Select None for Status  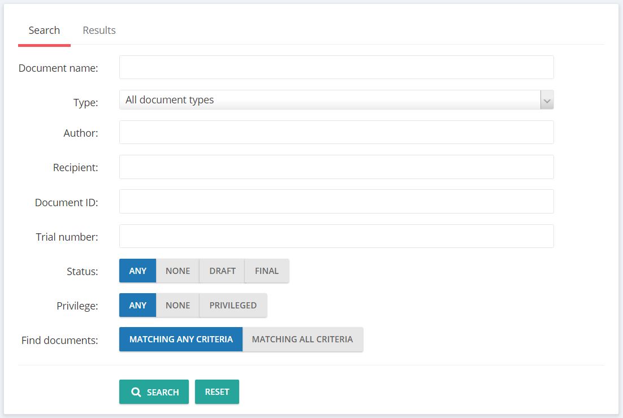click(x=178, y=271)
